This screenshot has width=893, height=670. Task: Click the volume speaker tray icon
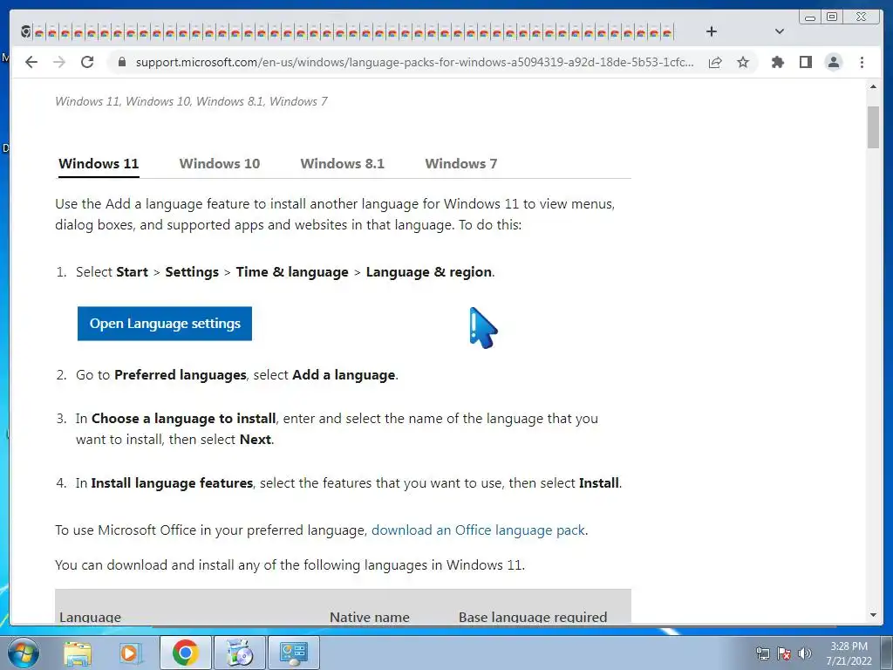pos(805,653)
